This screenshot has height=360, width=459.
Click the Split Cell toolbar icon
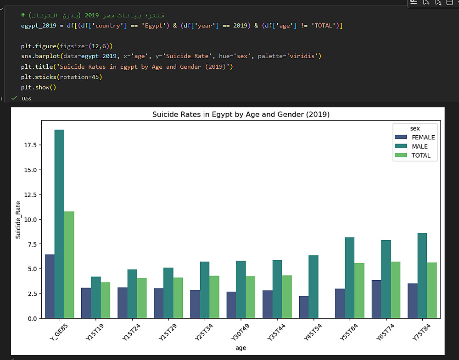click(x=449, y=2)
